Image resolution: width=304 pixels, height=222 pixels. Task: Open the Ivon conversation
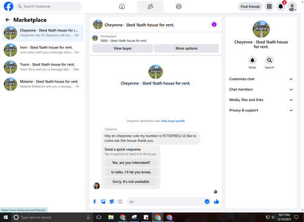(x=43, y=50)
